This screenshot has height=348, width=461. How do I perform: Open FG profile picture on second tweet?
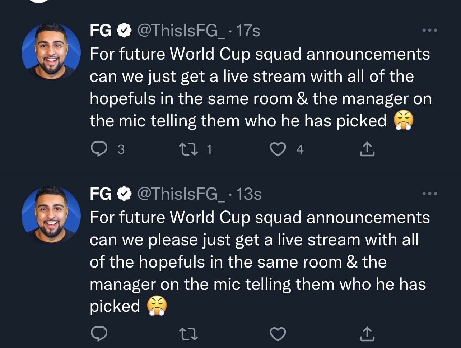51,215
